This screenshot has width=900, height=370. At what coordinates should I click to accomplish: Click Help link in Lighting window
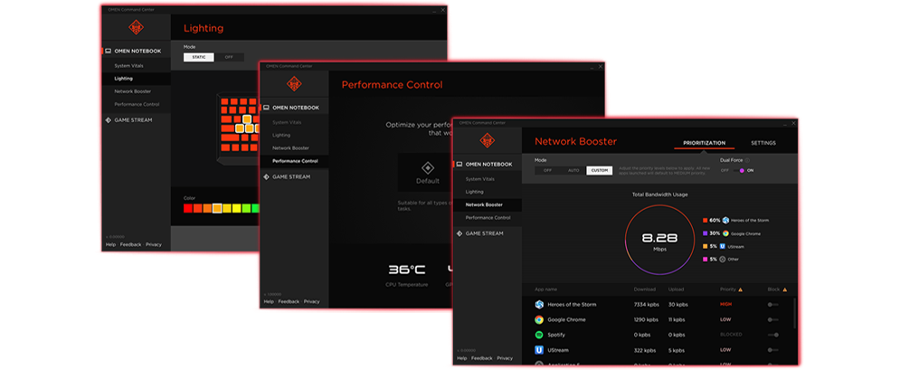pyautogui.click(x=110, y=245)
